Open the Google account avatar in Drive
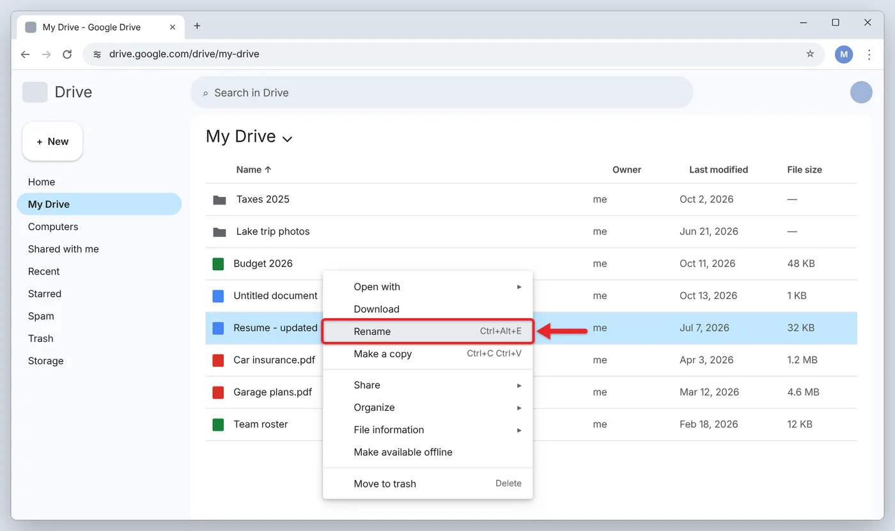The height and width of the screenshot is (531, 895). (x=861, y=92)
